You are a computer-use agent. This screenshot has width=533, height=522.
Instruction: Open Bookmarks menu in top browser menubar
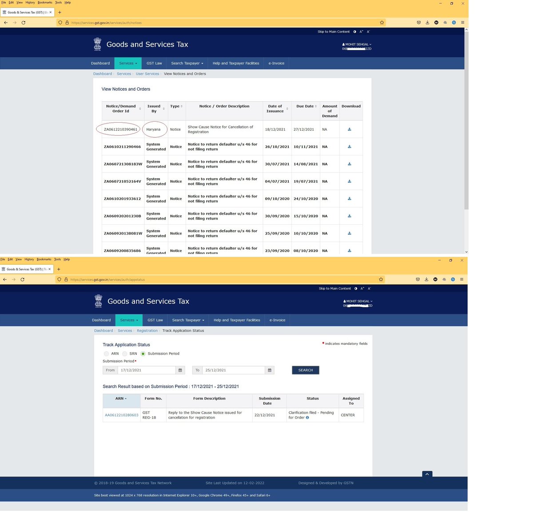(x=45, y=3)
